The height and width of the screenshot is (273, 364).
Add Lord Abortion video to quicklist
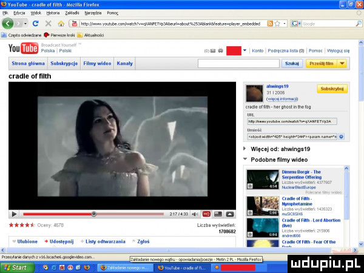pyautogui.click(x=250, y=234)
